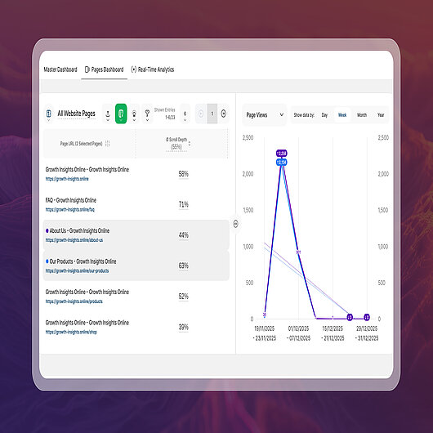Switch to the Real-Time Analytics tab
The width and height of the screenshot is (433, 433).
coord(153,69)
